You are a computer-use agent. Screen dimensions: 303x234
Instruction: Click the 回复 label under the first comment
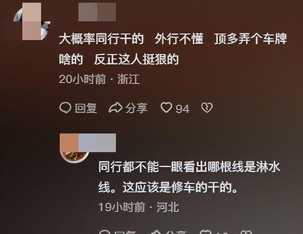click(x=86, y=108)
